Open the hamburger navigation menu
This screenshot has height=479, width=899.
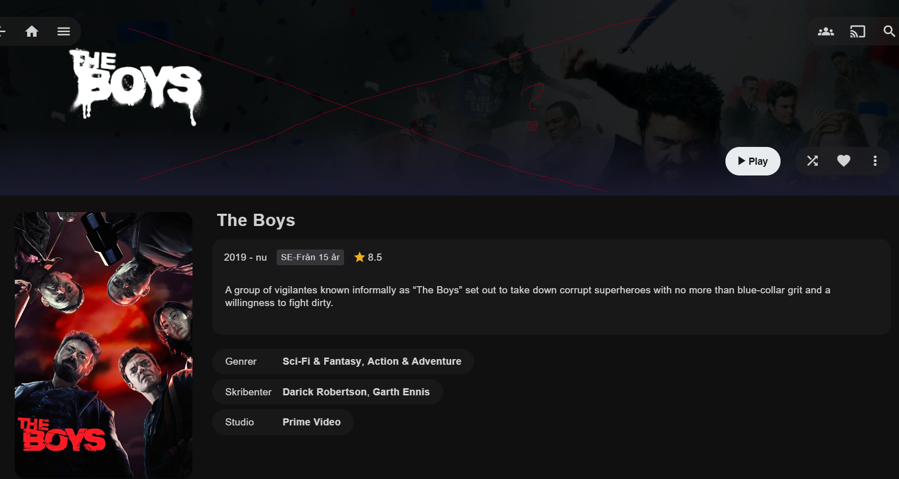[x=64, y=32]
